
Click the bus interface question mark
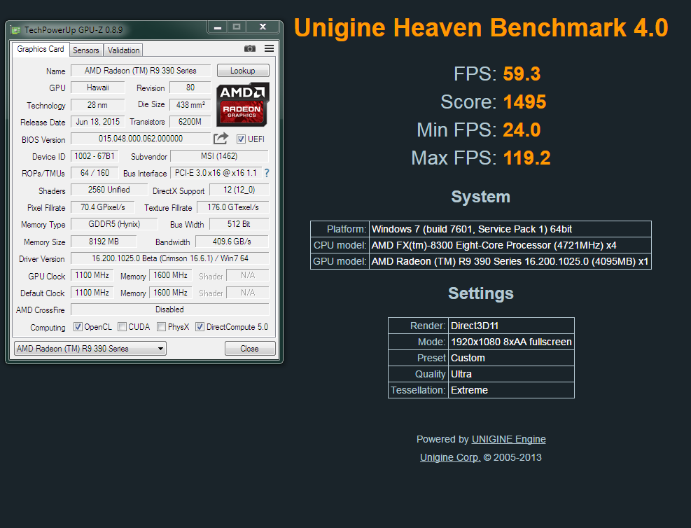[x=267, y=173]
